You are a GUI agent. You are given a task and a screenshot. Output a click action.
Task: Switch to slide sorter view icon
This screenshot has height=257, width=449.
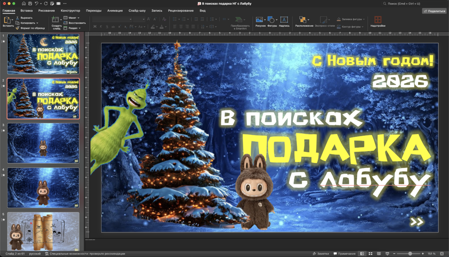pyautogui.click(x=371, y=253)
